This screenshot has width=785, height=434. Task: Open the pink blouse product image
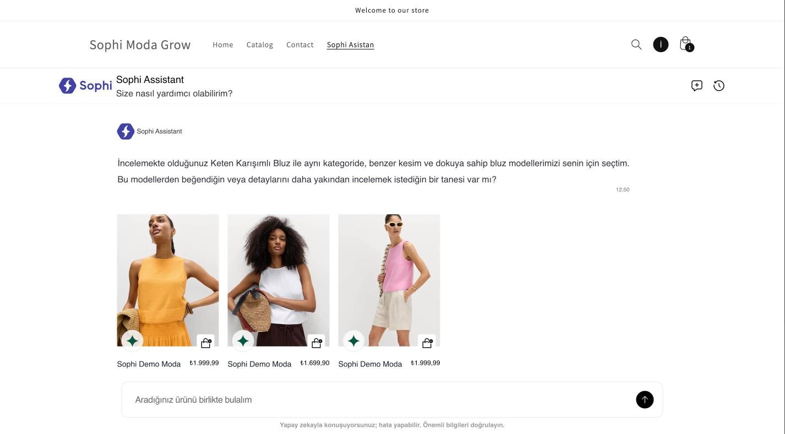(x=389, y=280)
